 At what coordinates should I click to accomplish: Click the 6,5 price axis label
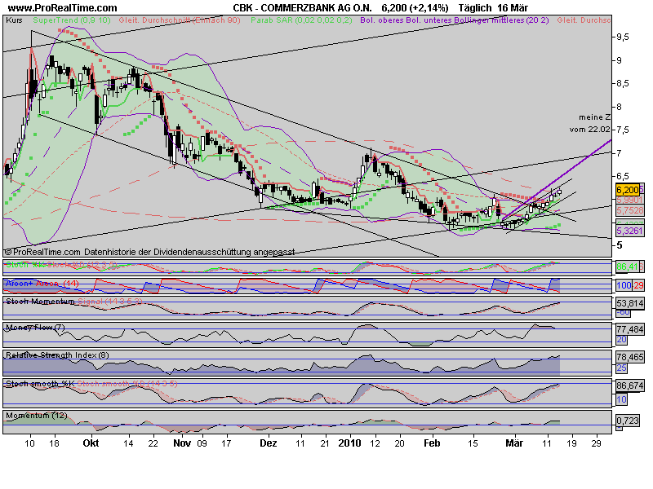(x=623, y=176)
